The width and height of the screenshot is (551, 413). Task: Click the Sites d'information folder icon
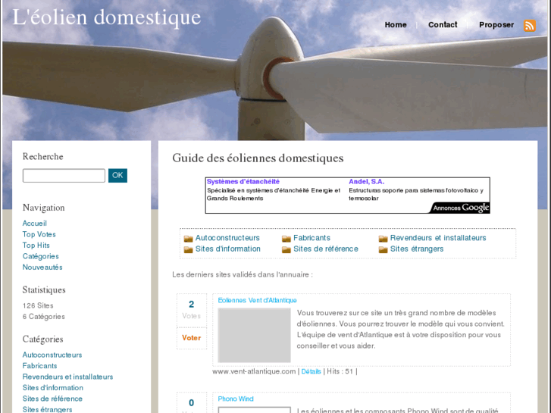189,249
